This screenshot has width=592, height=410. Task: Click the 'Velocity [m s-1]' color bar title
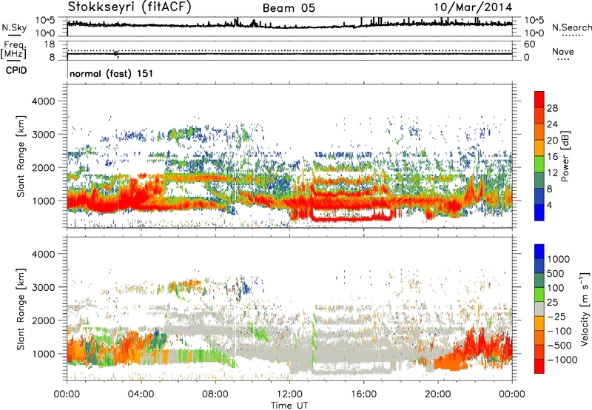click(x=585, y=309)
